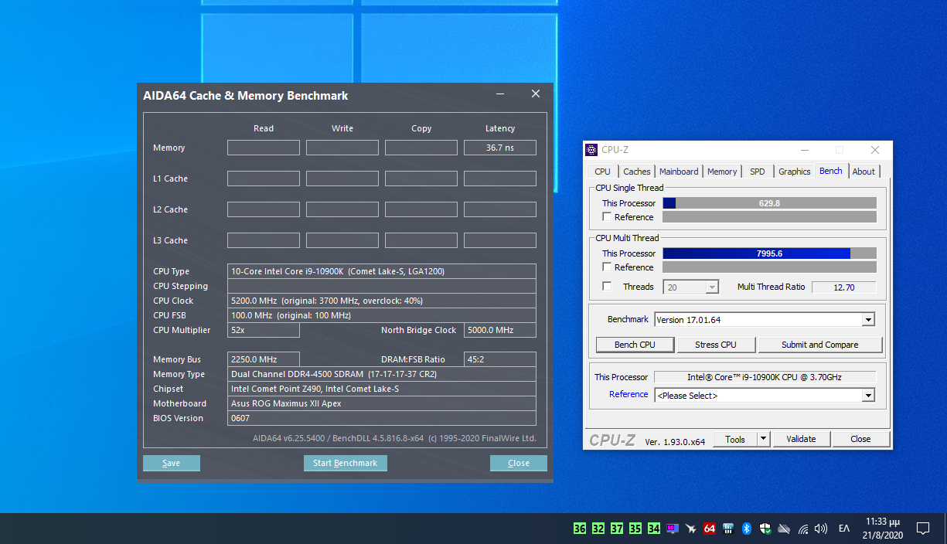Click the Memory Read result field
The width and height of the screenshot is (947, 544).
(264, 148)
